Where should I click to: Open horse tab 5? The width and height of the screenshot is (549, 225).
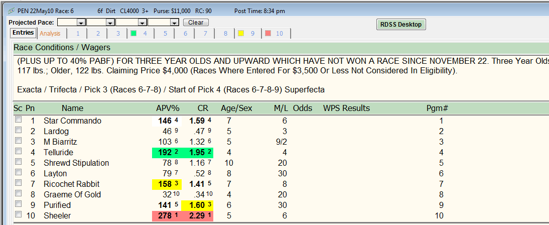pos(165,34)
